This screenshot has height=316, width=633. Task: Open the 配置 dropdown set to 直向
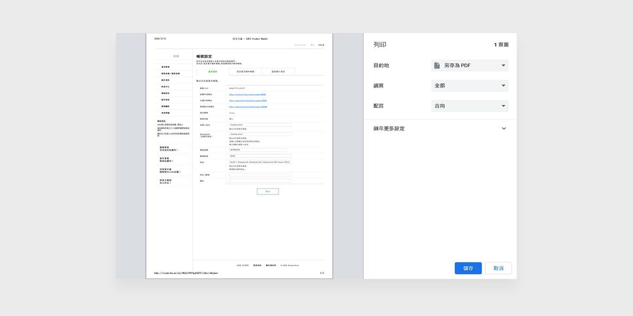click(470, 106)
